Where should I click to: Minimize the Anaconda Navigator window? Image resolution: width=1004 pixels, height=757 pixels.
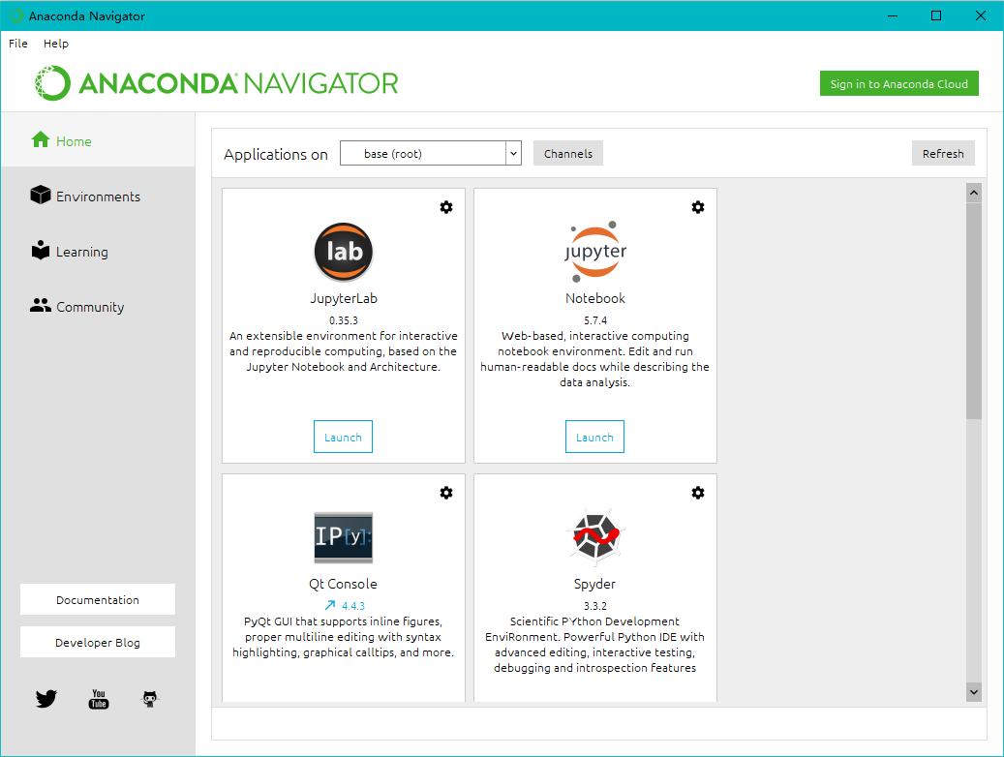coord(893,15)
